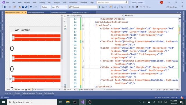Open the x:Name member dropdown

click(x=152, y=15)
